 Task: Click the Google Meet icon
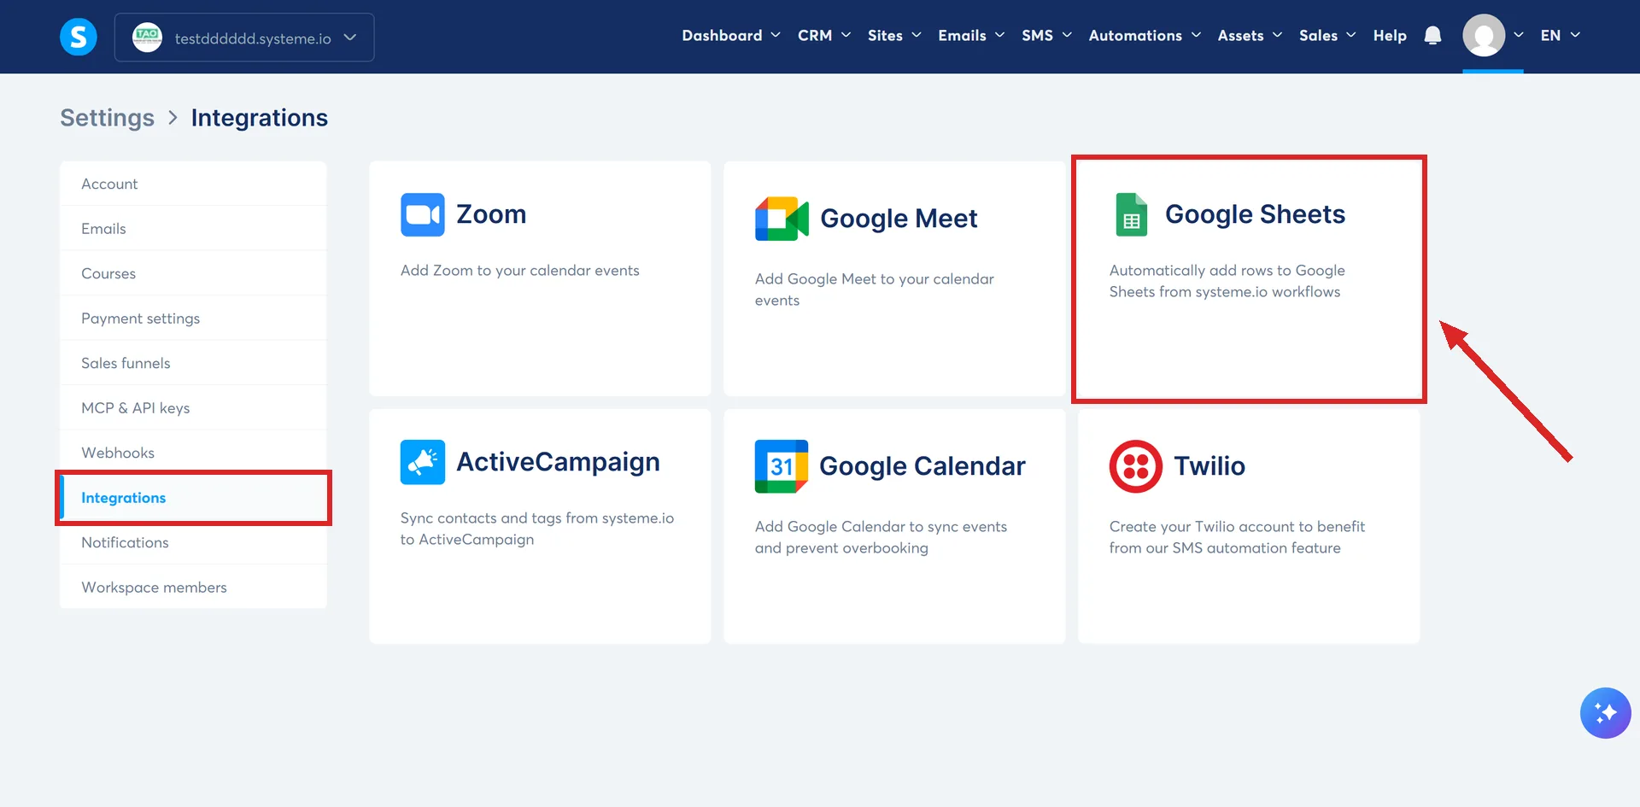point(782,219)
